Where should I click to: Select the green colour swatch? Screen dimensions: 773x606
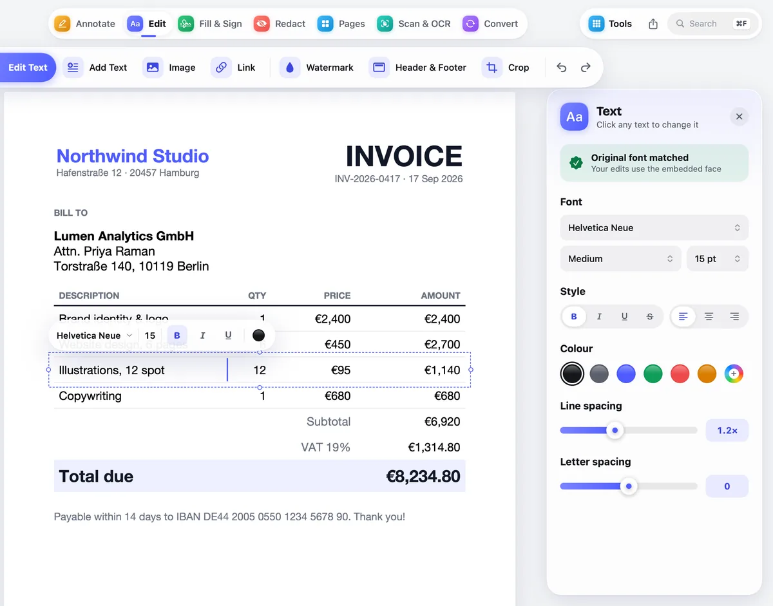(653, 374)
